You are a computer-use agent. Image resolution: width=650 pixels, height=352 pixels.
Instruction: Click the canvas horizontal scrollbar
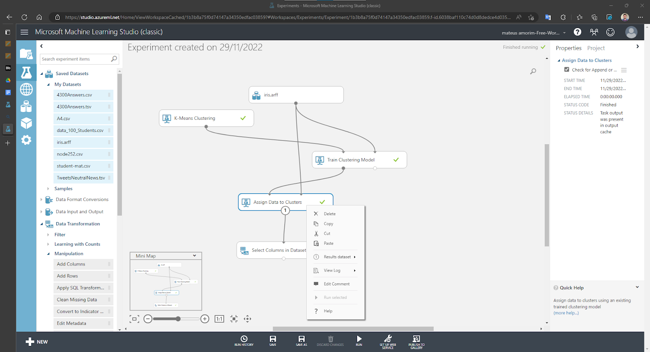coord(353,329)
